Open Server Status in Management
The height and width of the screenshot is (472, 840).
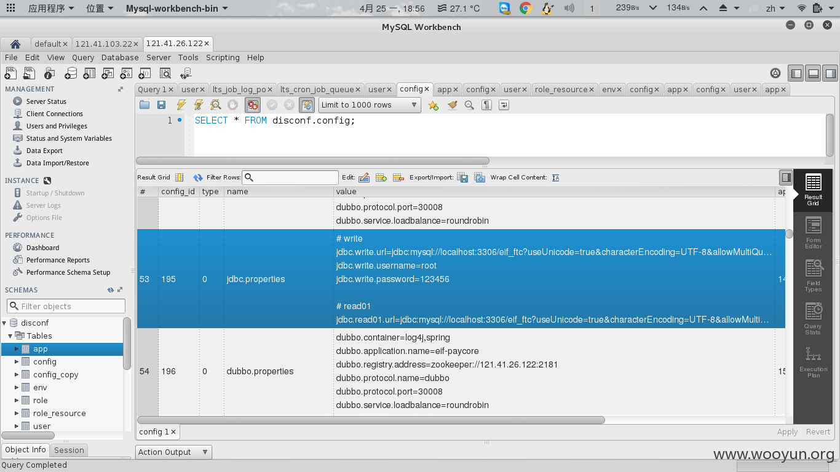click(x=46, y=101)
